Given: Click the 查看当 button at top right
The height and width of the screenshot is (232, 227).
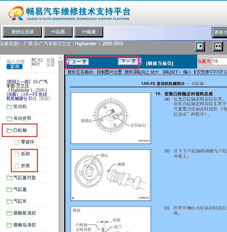Looking at the screenshot, I should [219, 32].
